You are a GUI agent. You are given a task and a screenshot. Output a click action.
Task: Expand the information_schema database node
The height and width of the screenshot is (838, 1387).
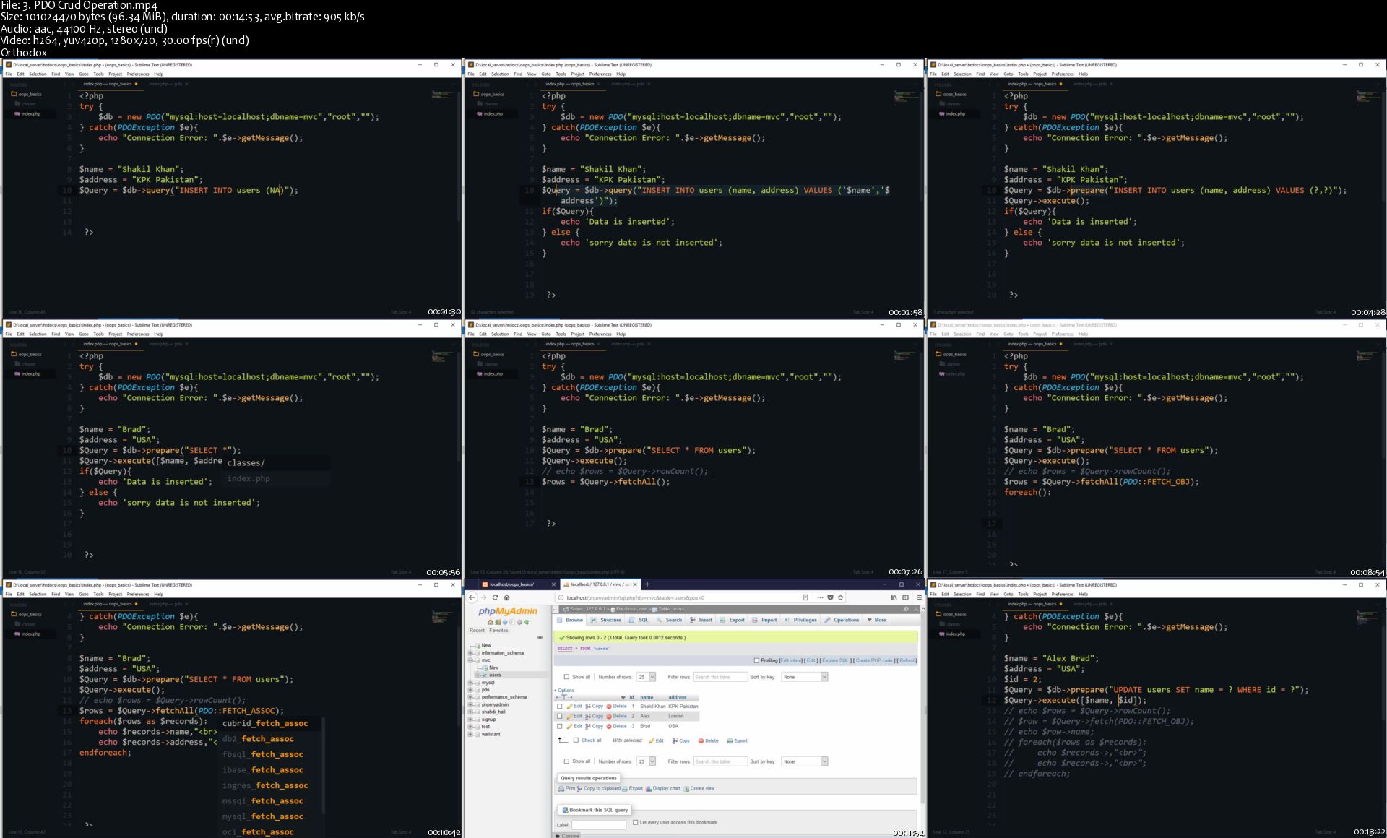(471, 653)
